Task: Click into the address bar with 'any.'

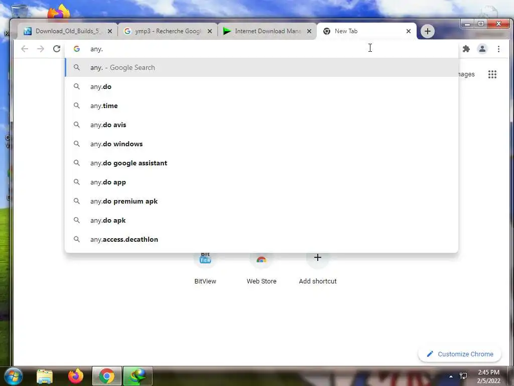Action: [x=262, y=49]
